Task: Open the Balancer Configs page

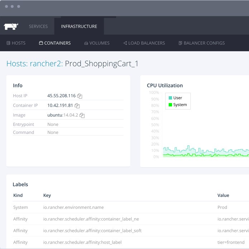Action: coord(204,43)
